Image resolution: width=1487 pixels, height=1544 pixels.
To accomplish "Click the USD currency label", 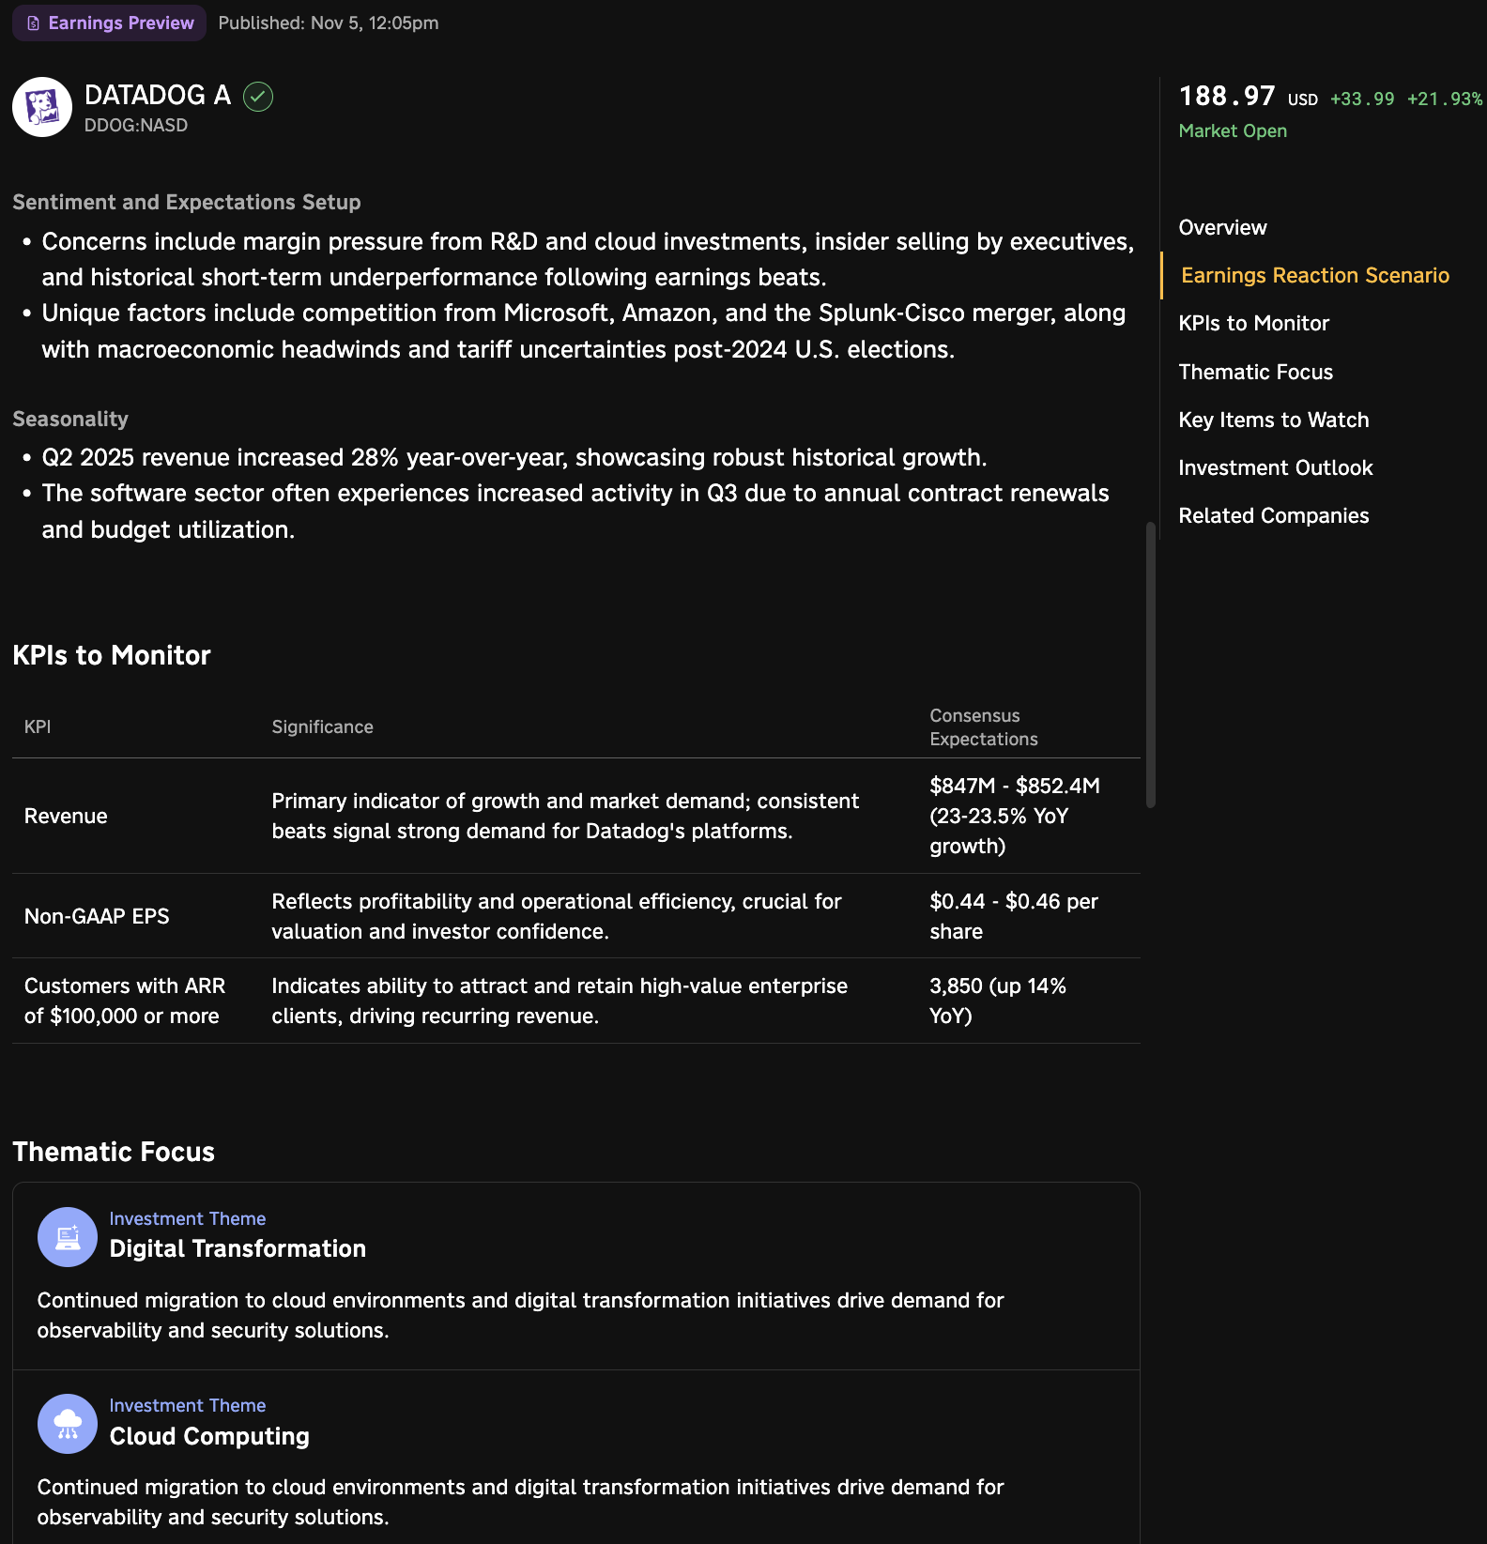I will point(1303,99).
